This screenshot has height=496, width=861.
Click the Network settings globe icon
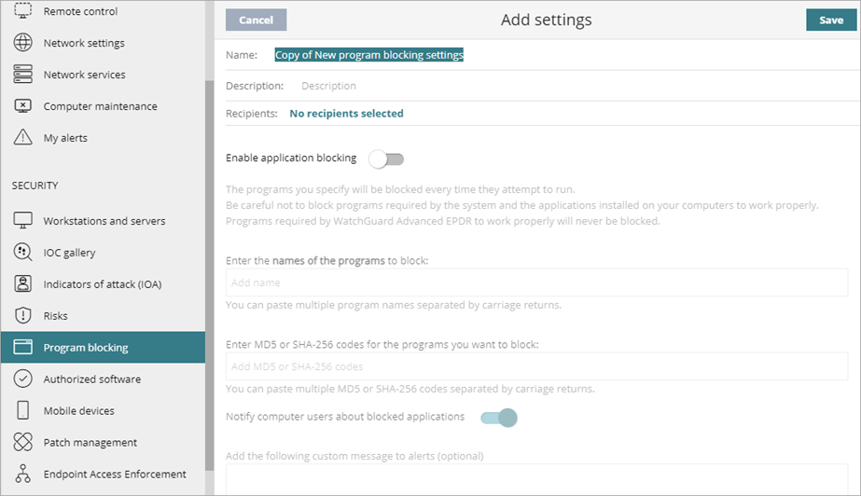point(22,42)
